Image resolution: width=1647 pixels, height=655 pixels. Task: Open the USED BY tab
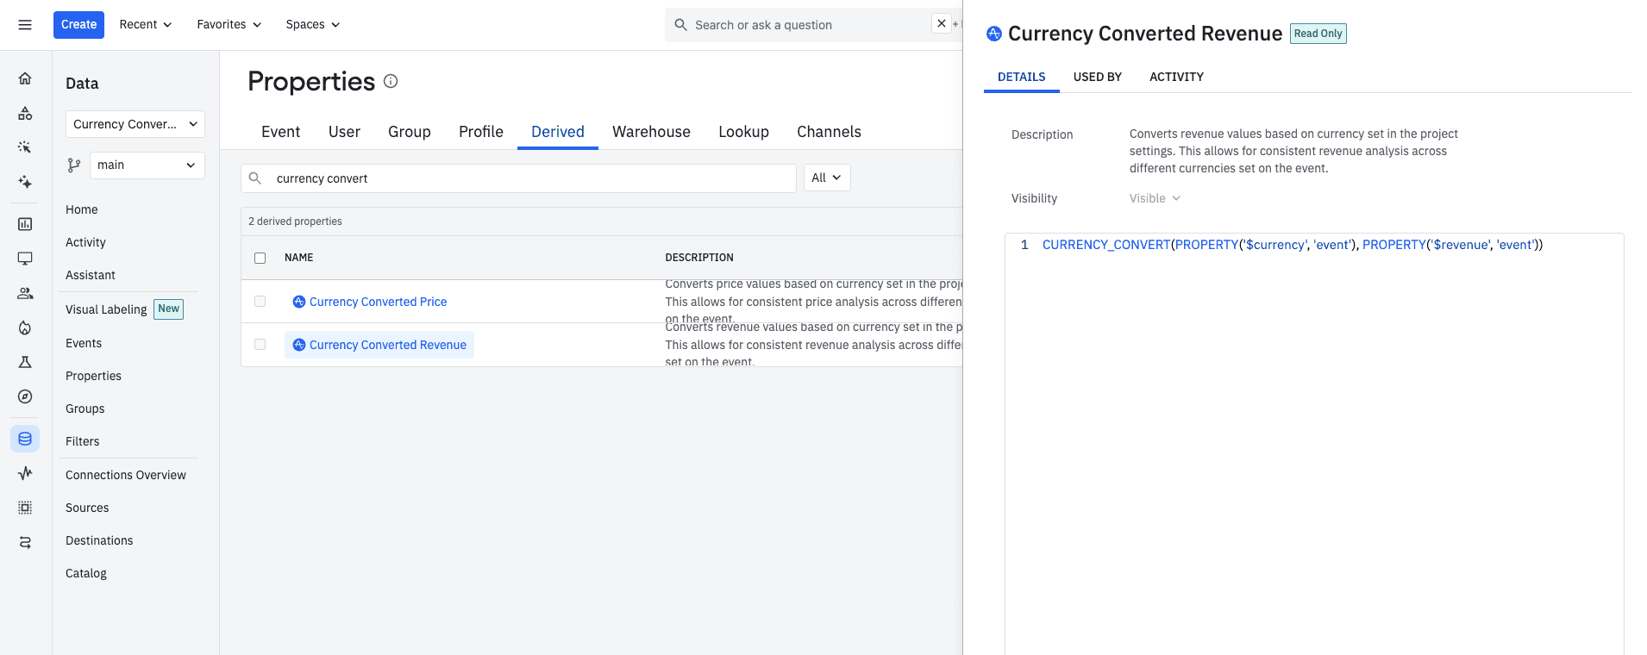point(1097,77)
